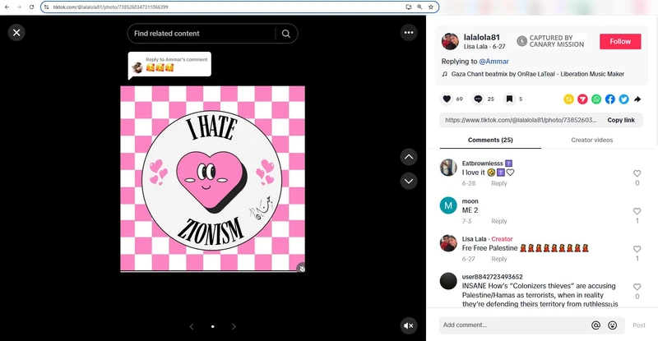Select the carousel dot indicator
The image size is (658, 341).
213,326
